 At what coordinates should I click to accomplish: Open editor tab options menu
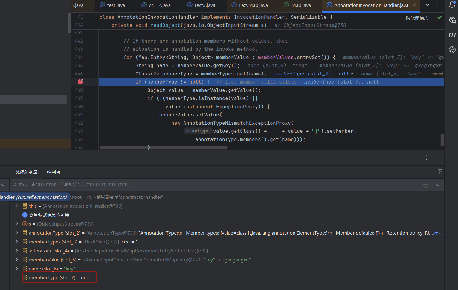coord(437,5)
